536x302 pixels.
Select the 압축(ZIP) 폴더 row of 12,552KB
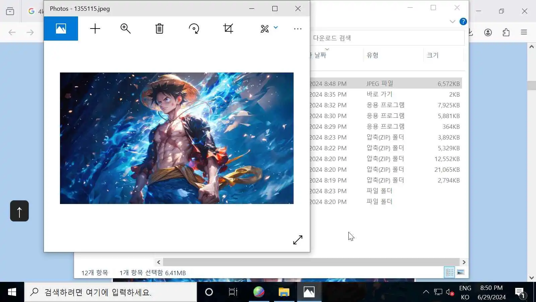(386, 159)
